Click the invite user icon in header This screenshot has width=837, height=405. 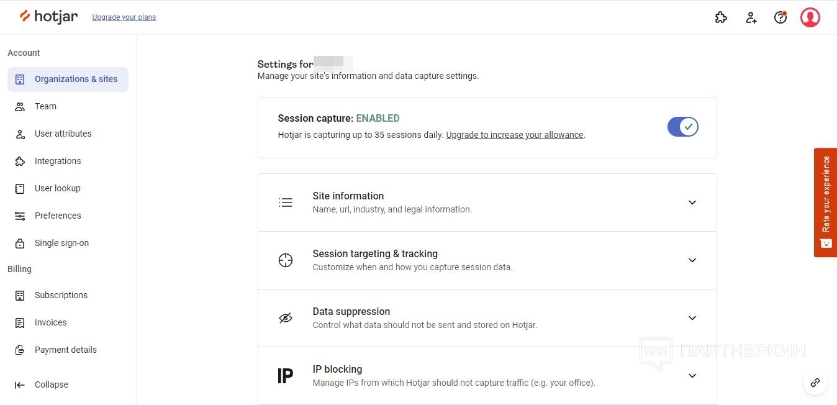coord(751,17)
